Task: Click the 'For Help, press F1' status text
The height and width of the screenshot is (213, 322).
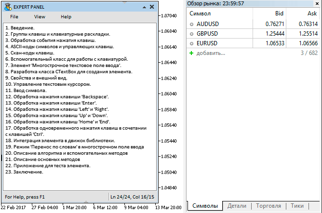Action: [25, 197]
